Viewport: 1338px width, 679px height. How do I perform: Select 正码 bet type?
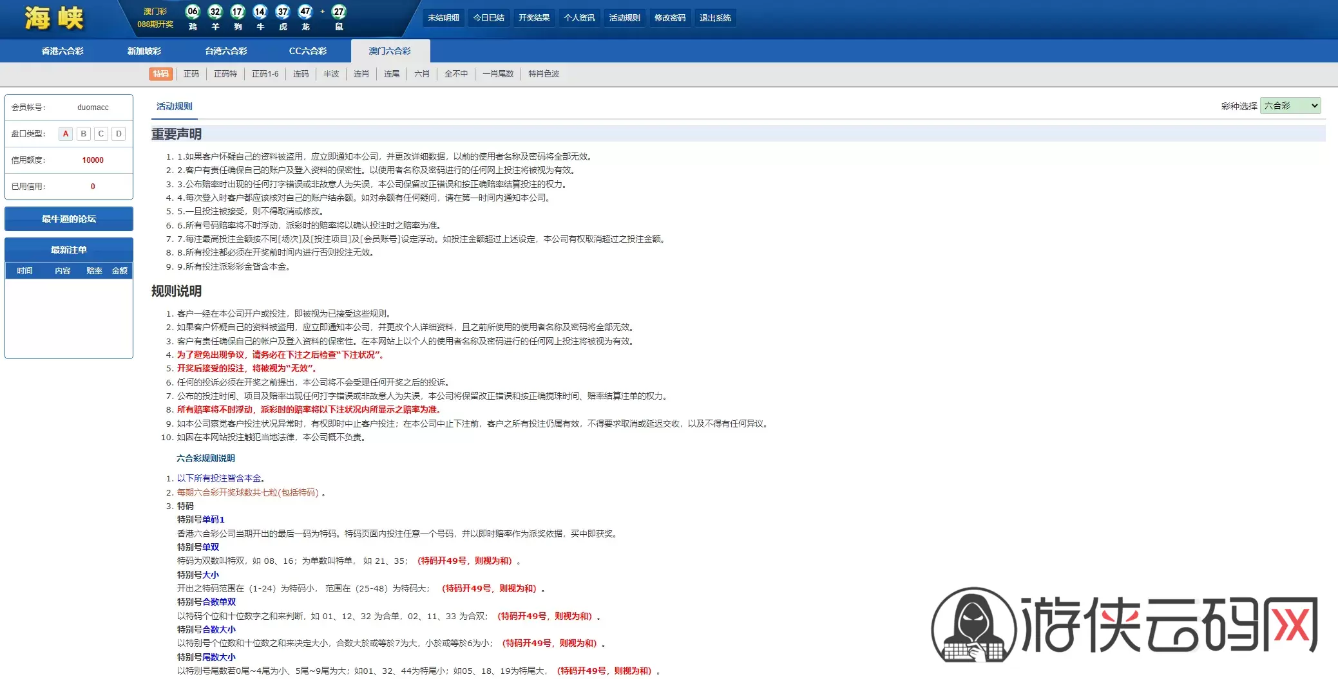point(191,74)
